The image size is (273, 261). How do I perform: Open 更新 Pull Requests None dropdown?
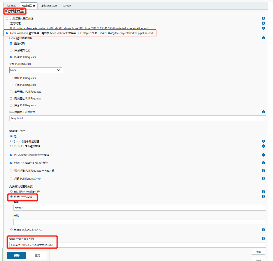click(36, 70)
